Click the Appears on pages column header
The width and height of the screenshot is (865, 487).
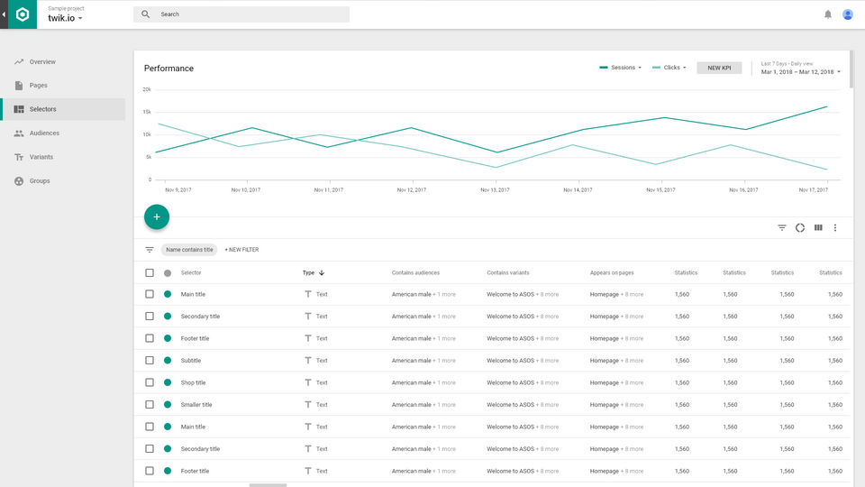[612, 272]
